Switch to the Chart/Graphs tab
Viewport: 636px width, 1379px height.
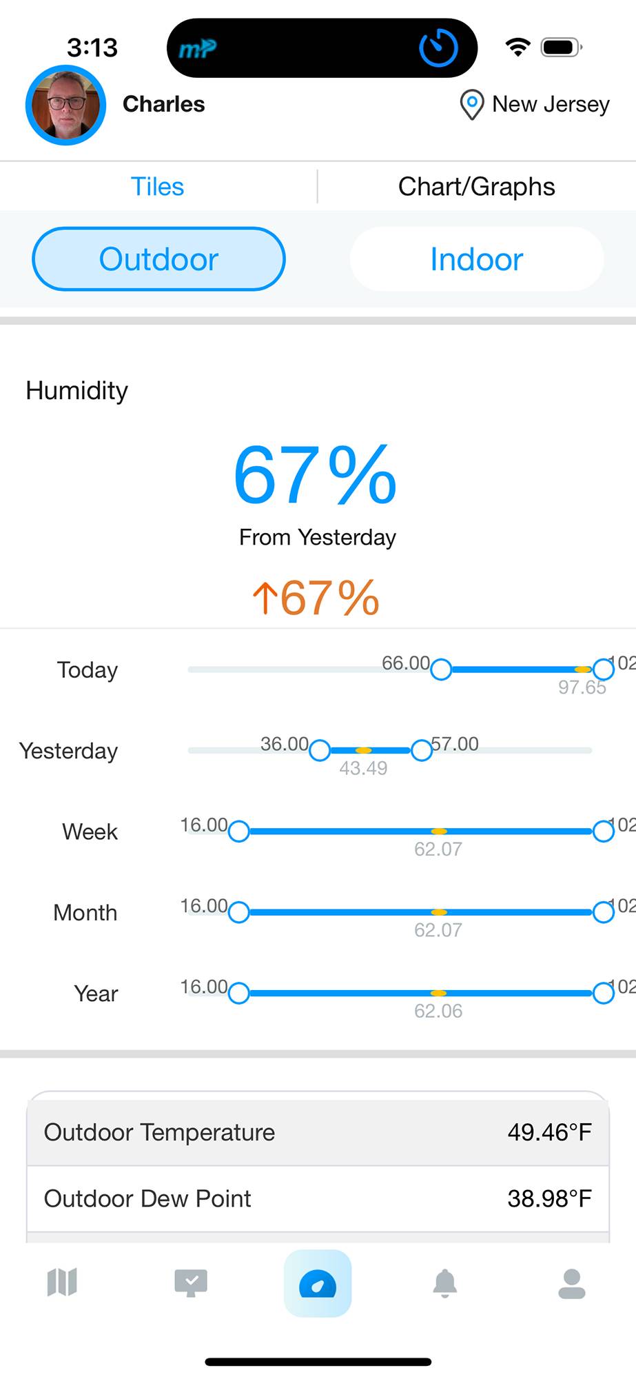point(477,187)
